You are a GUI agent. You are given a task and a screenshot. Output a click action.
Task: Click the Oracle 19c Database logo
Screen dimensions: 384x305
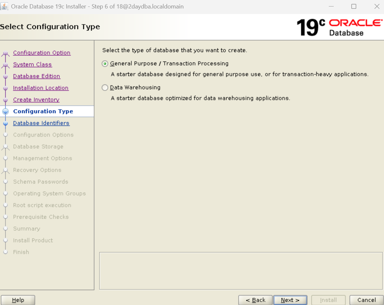(340, 27)
